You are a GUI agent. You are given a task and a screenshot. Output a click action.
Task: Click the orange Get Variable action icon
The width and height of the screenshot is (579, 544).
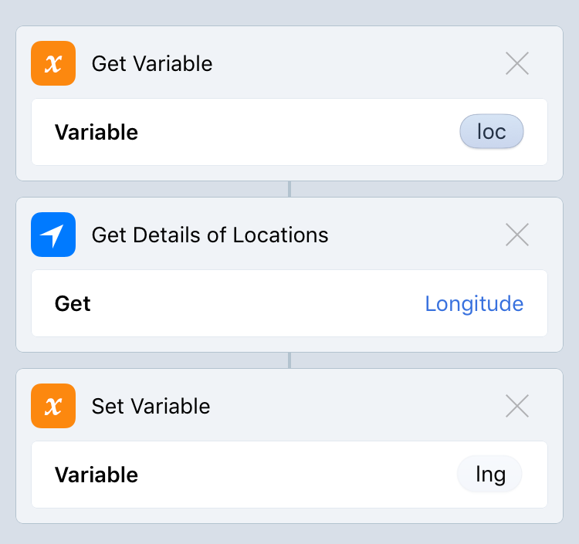point(53,63)
